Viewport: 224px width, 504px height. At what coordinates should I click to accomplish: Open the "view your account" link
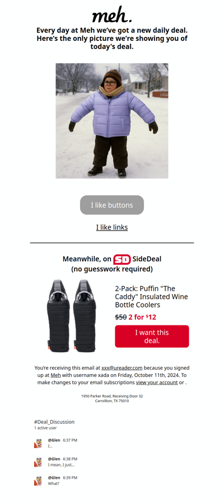157,382
